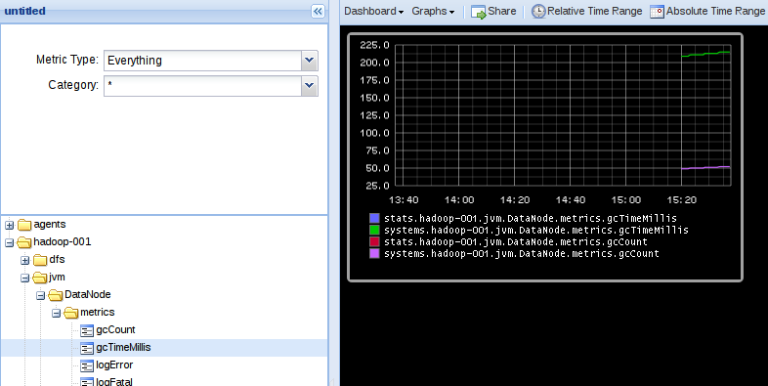768x386 pixels.
Task: Click legend text systems.hadoop-001.jvm.DataNode.metrics.gcTimeMillis
Action: coord(536,231)
